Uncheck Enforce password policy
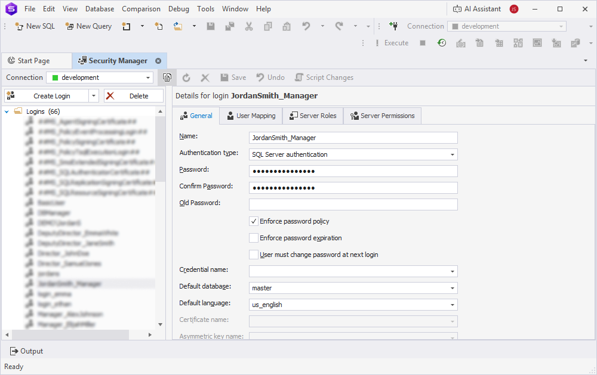This screenshot has height=375, width=597. pos(253,221)
